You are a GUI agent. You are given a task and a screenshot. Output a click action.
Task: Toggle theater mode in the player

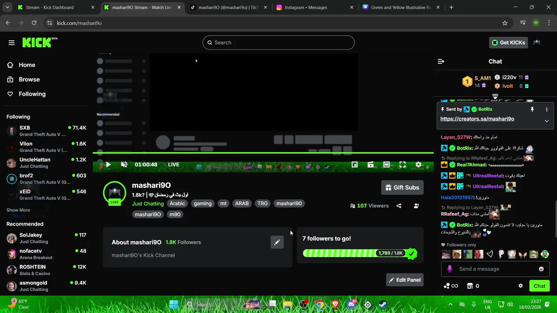tap(386, 164)
